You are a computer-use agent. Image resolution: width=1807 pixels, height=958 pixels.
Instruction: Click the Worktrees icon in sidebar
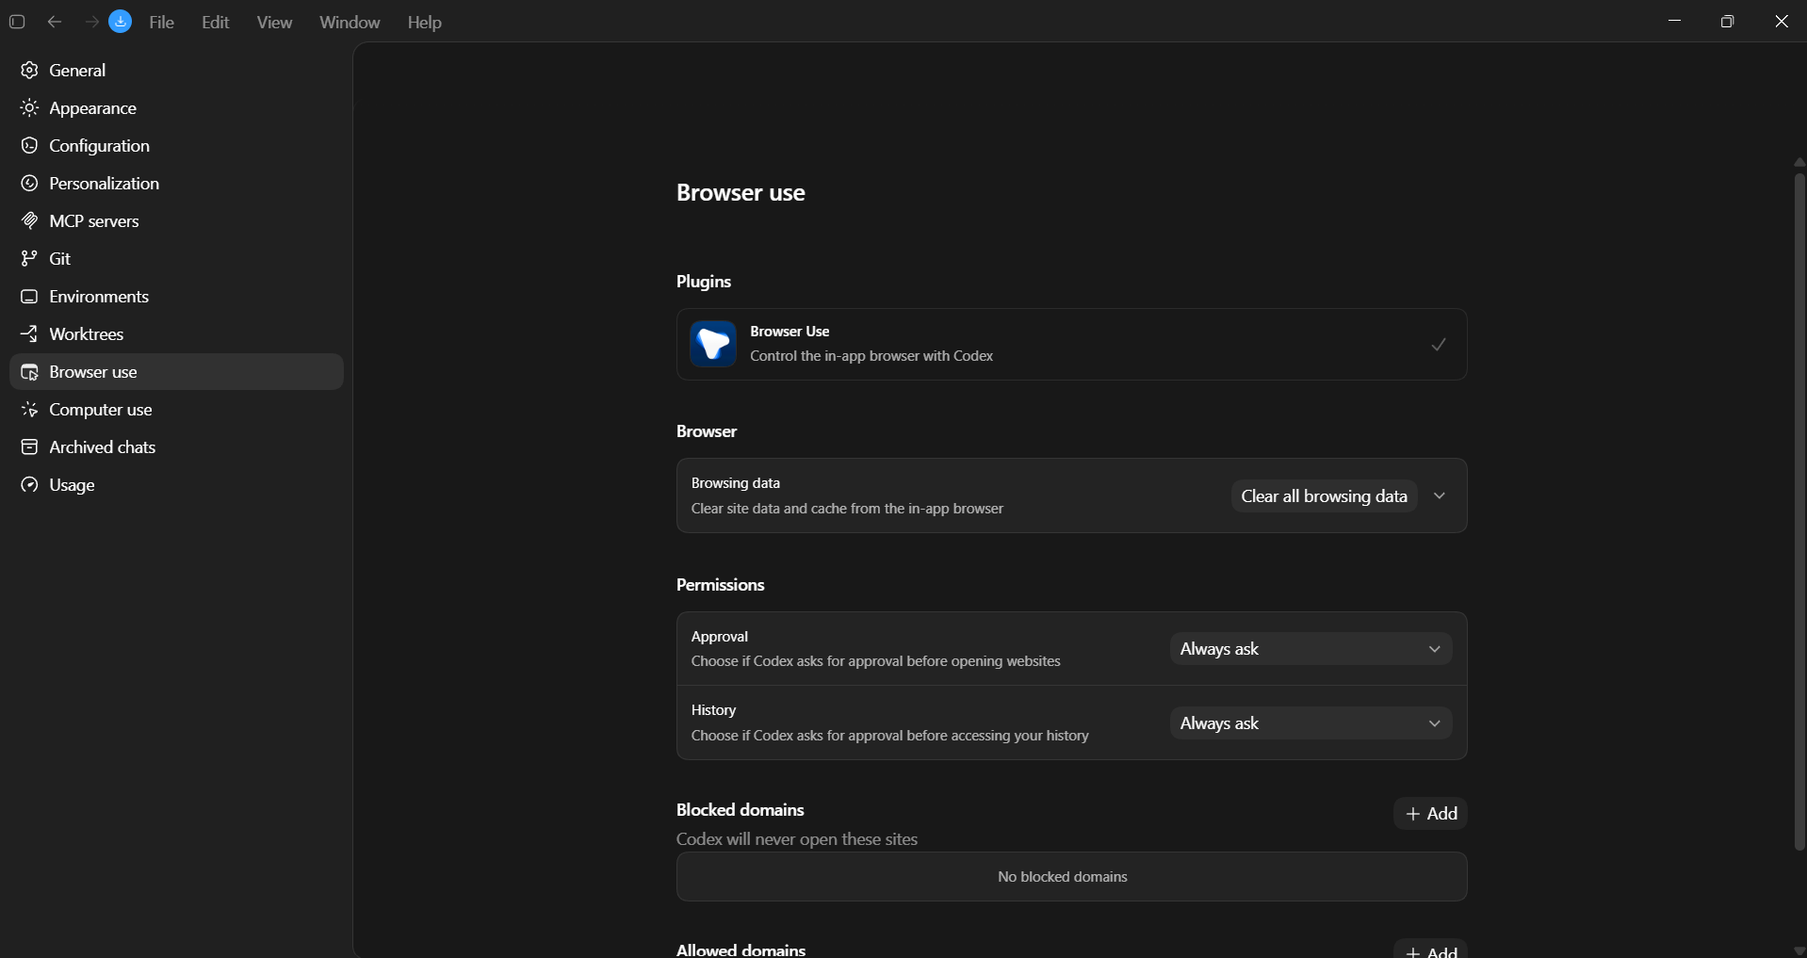(29, 334)
